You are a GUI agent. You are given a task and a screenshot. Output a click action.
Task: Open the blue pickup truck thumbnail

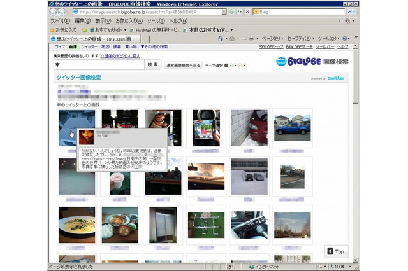(x=293, y=128)
